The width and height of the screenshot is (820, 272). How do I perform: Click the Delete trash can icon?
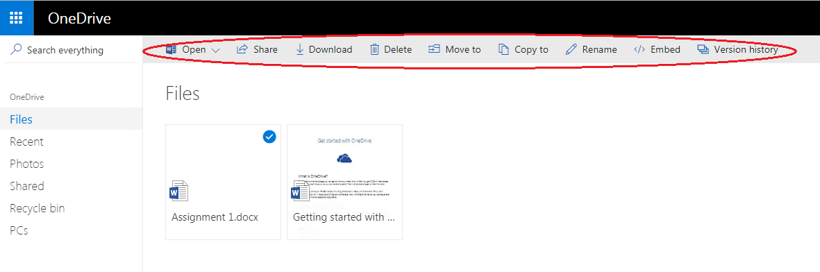click(374, 50)
